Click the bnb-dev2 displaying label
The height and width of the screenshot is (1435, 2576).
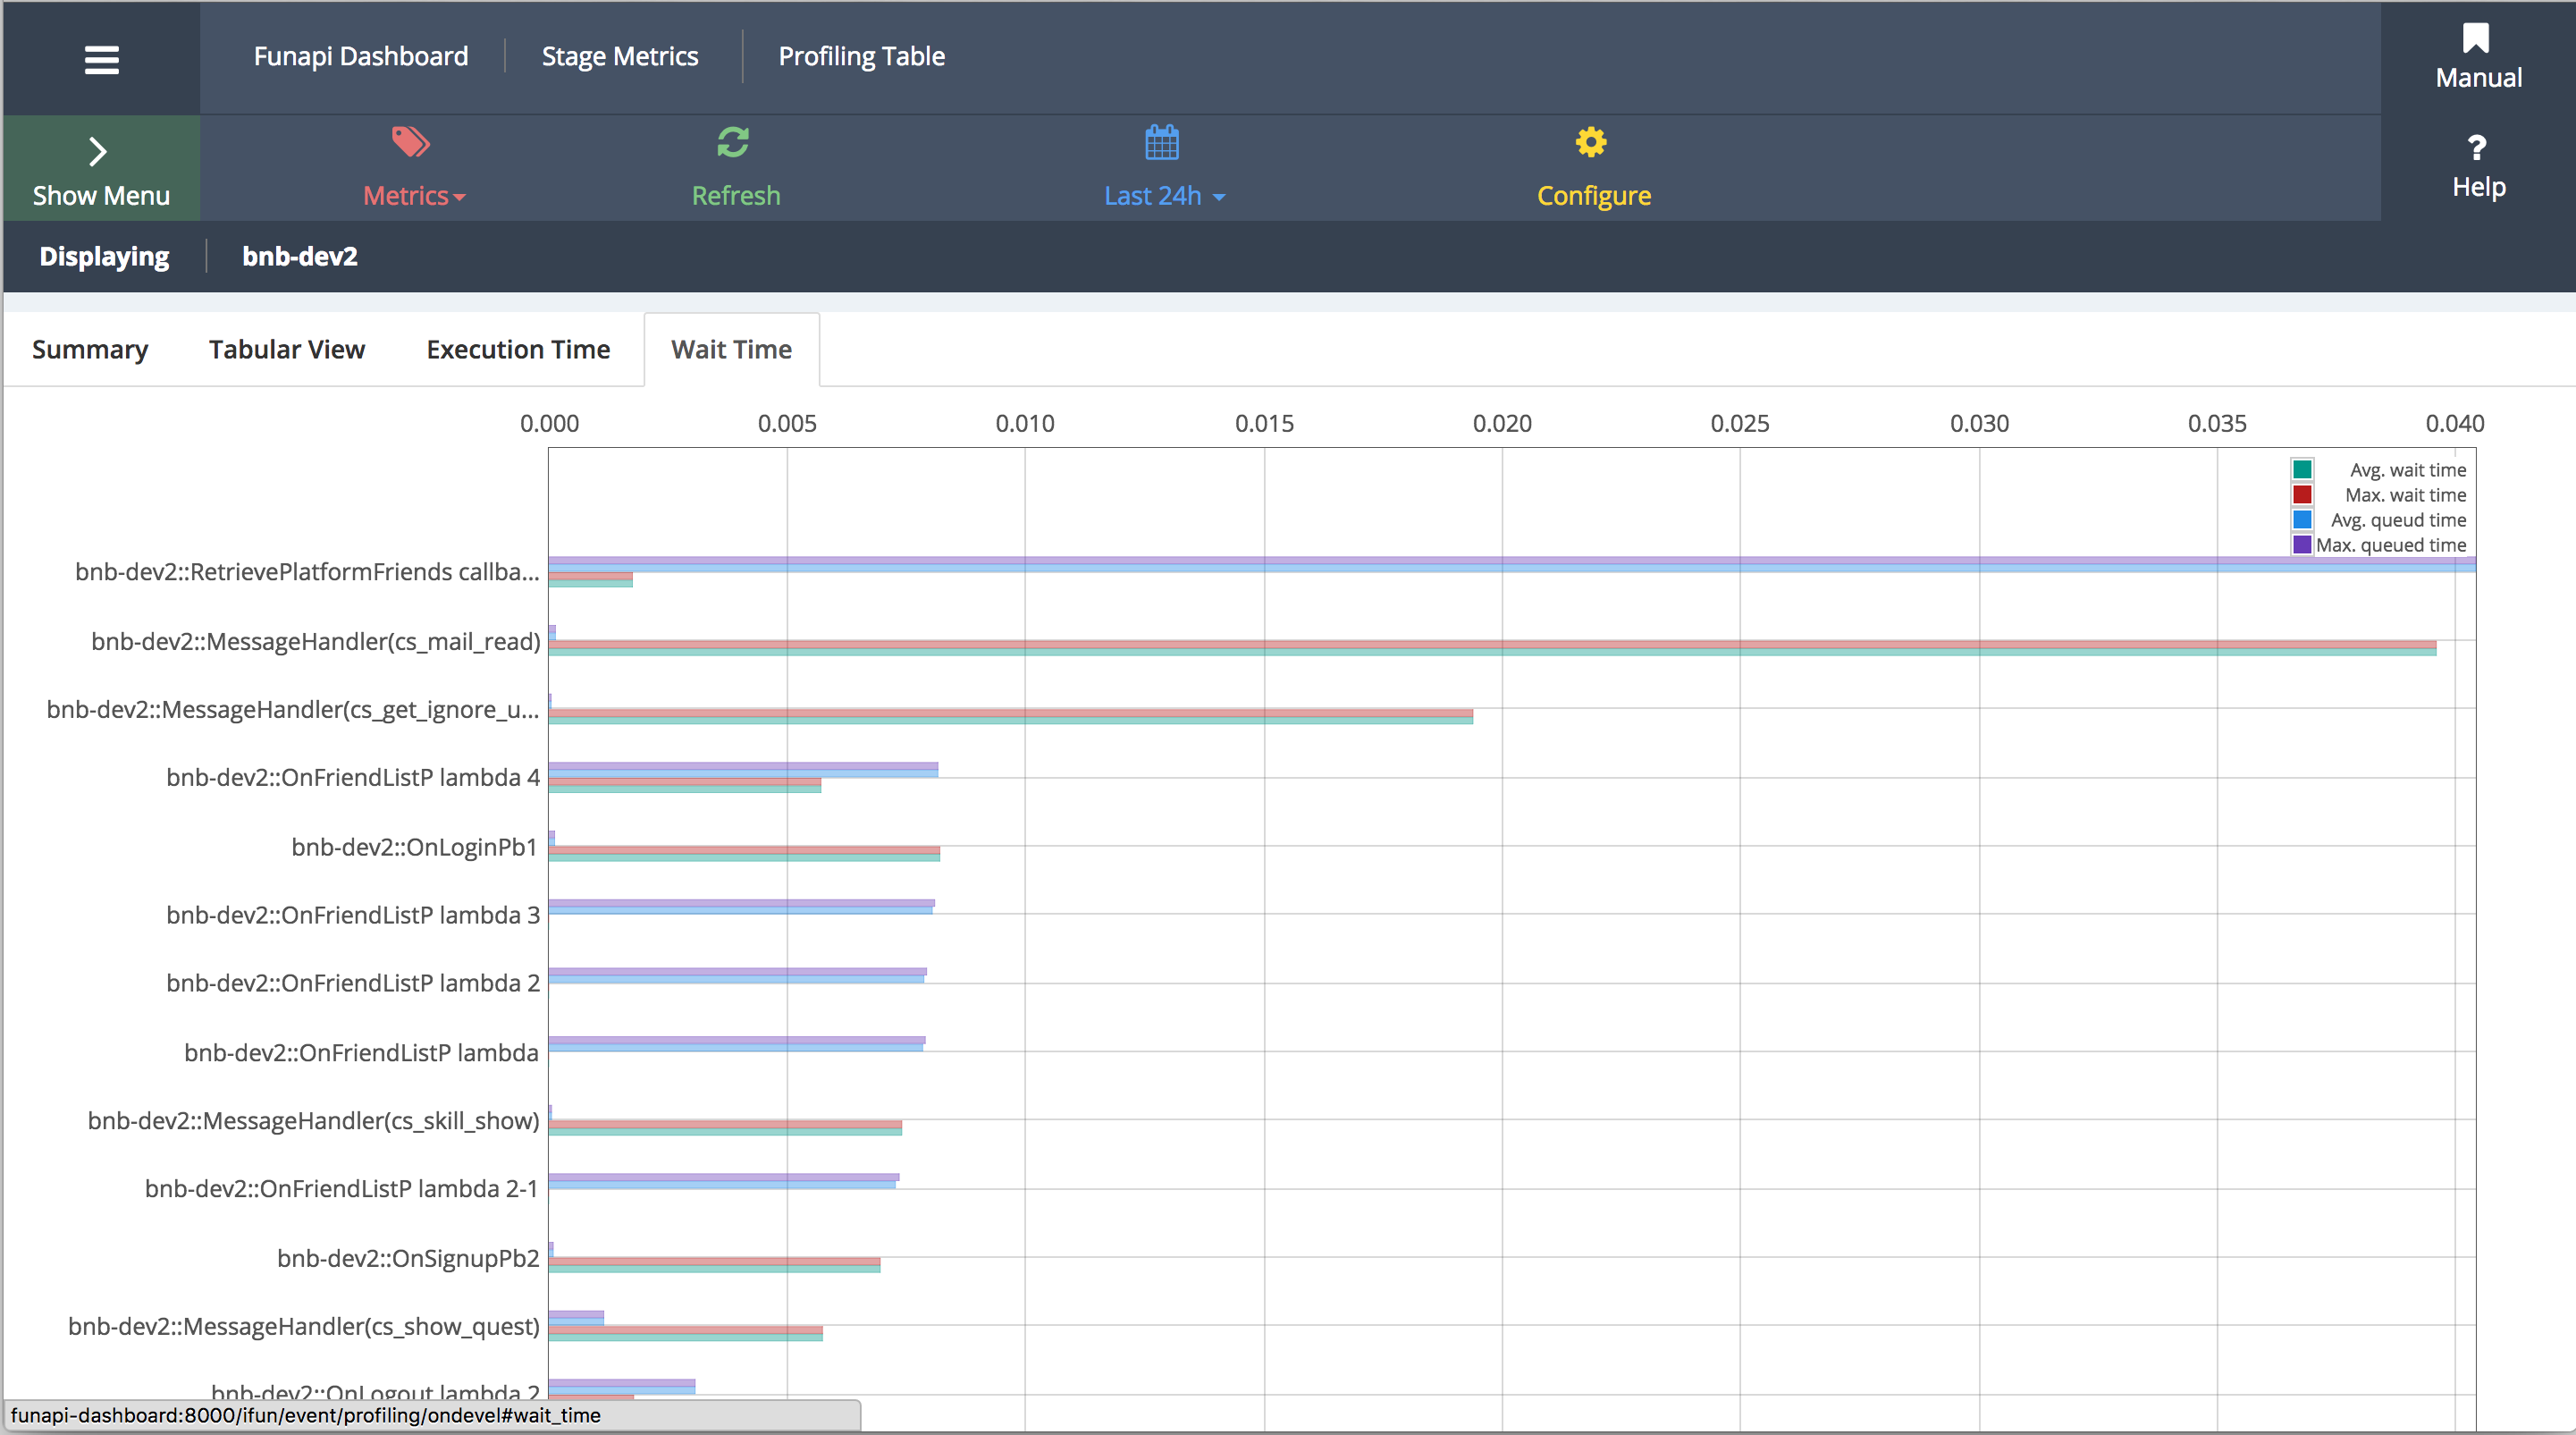(300, 256)
